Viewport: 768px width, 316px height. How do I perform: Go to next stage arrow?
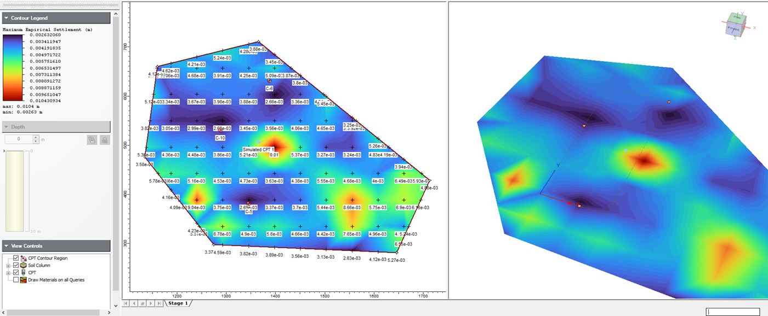pyautogui.click(x=151, y=303)
